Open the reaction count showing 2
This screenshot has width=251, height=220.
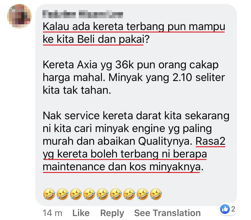(x=233, y=209)
